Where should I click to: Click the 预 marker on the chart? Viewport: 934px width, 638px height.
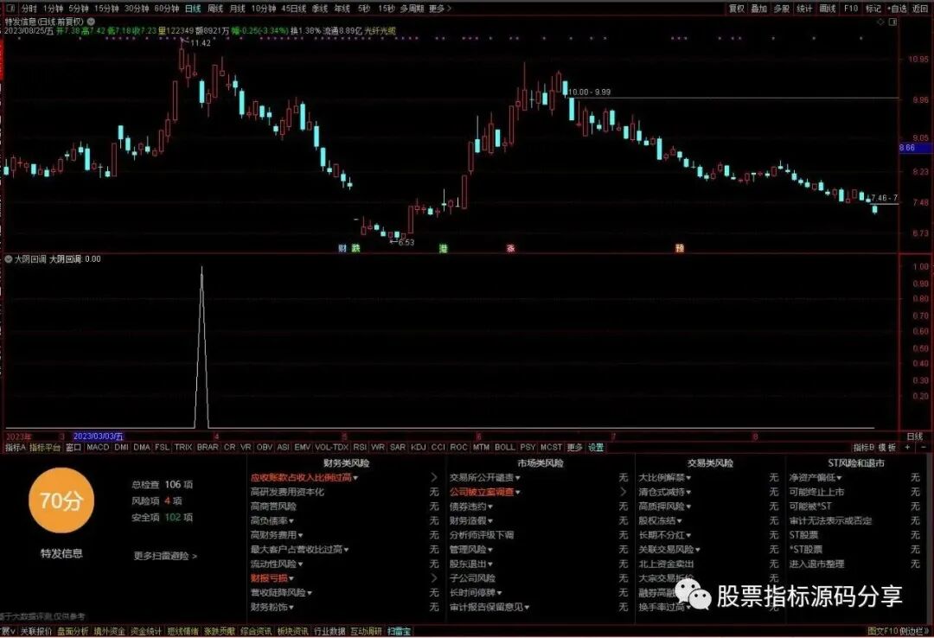click(x=680, y=248)
